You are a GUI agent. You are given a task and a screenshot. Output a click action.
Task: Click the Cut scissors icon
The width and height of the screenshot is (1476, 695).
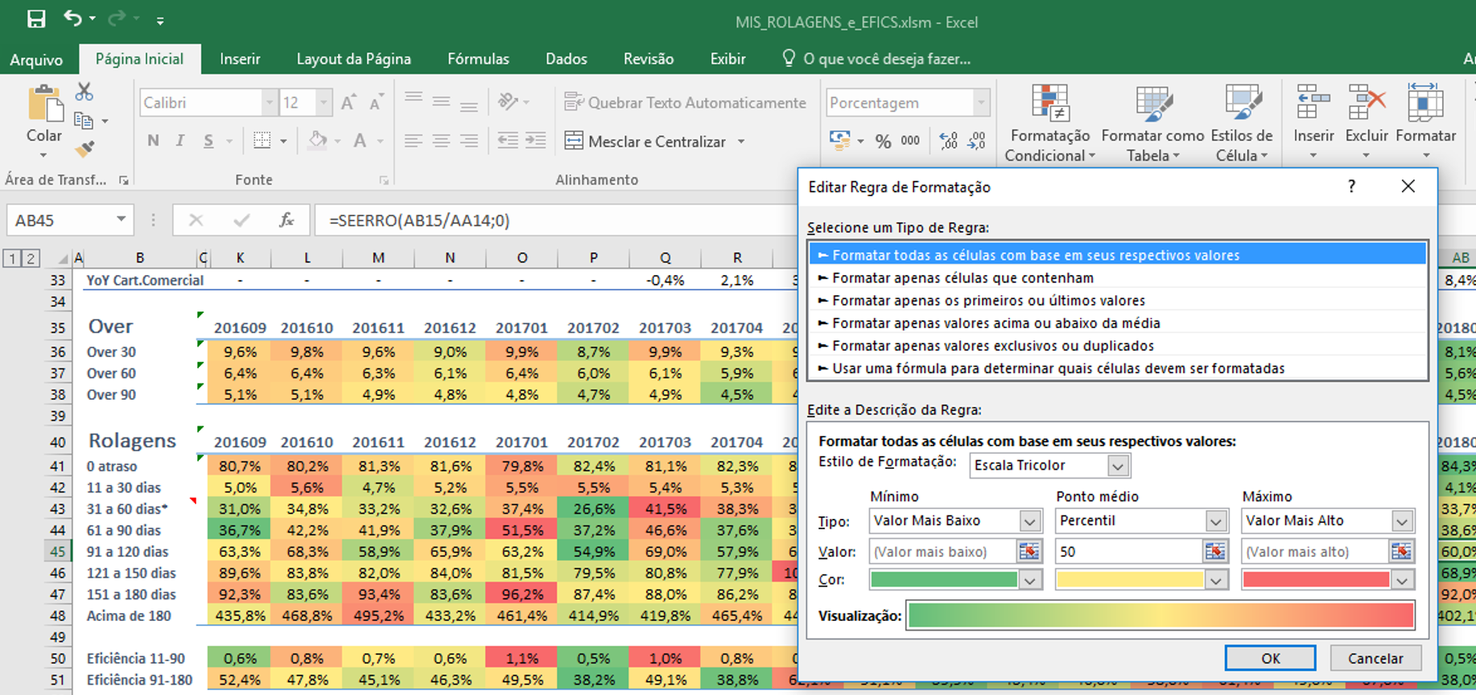tap(84, 92)
